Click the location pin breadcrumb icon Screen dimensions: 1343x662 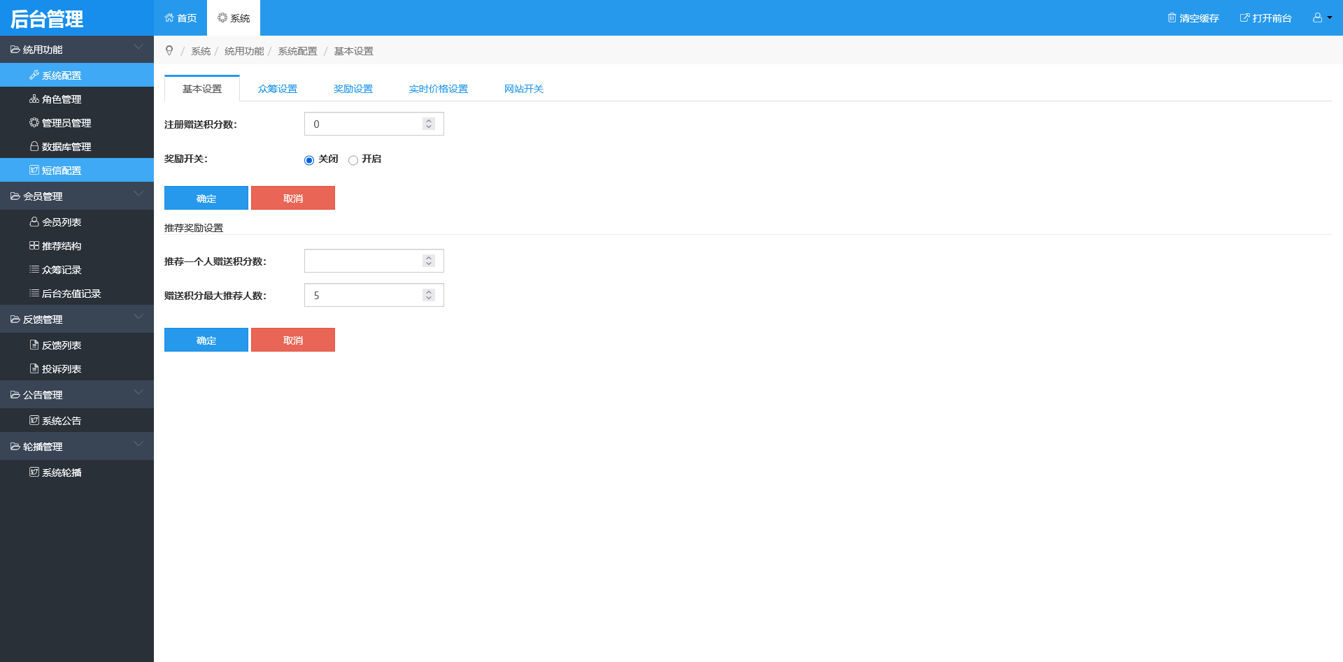pyautogui.click(x=169, y=50)
